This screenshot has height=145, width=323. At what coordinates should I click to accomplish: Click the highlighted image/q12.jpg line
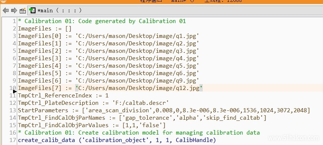111,88
